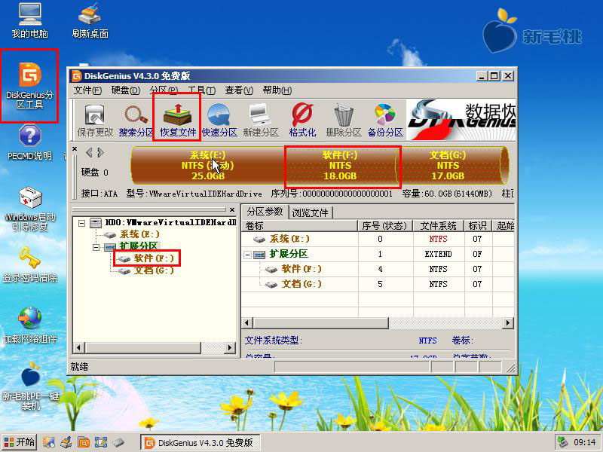Click the right arrow of the table scrollbar
The image size is (603, 452).
[x=508, y=323]
